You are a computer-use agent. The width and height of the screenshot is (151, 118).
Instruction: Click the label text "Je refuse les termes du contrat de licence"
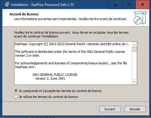coord(48,97)
